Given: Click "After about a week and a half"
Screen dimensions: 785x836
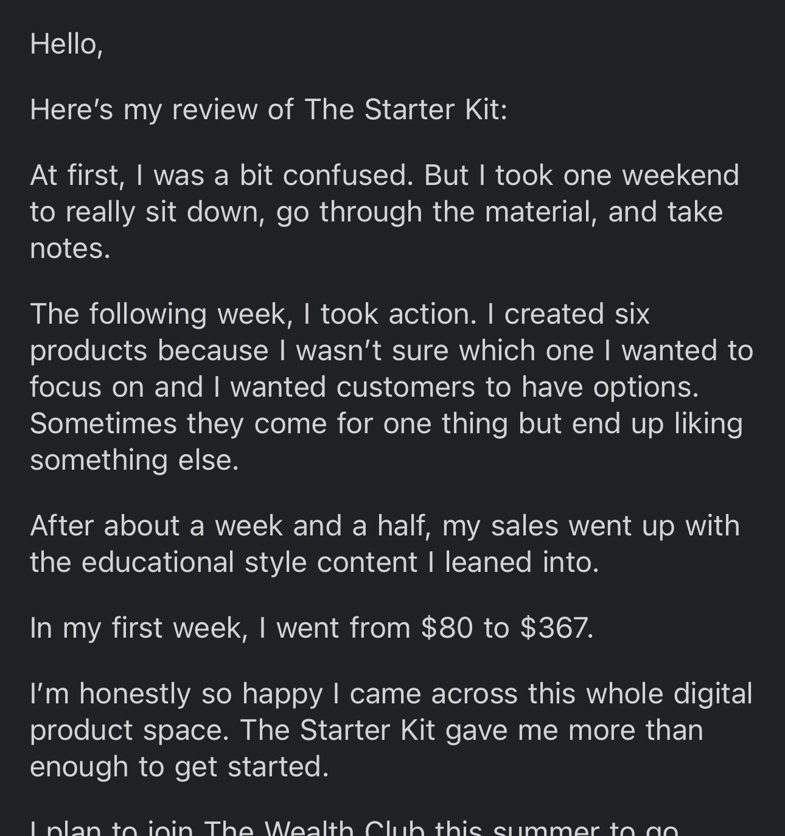Looking at the screenshot, I should 231,526.
